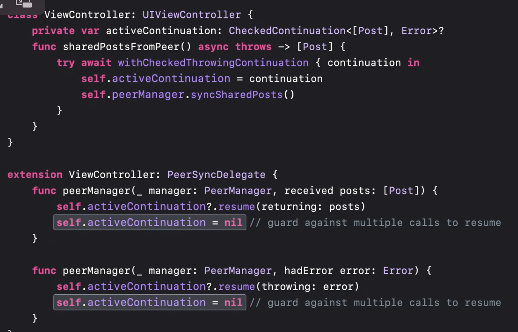Click on 'syncSharedPosts' method call
Screen dimensions: 518x332
pyautogui.click(x=237, y=94)
